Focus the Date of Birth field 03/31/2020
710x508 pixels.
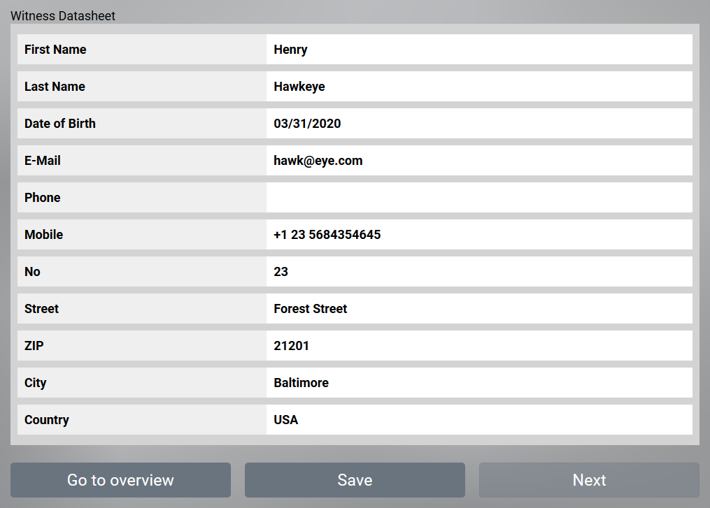point(479,124)
